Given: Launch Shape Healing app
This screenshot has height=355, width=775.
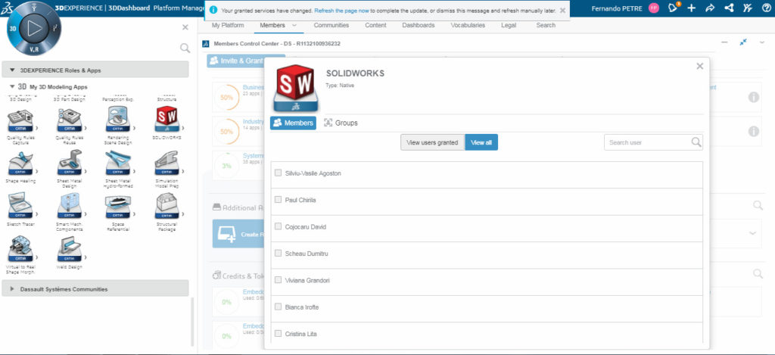Looking at the screenshot, I should [x=20, y=163].
